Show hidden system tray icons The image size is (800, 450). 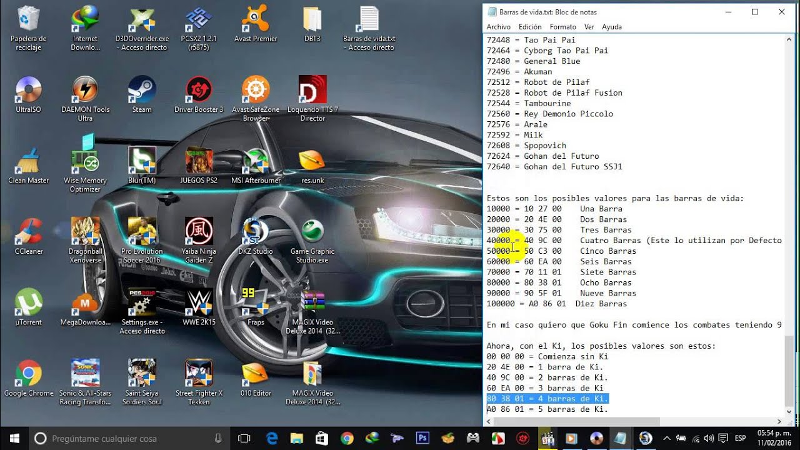(x=667, y=438)
